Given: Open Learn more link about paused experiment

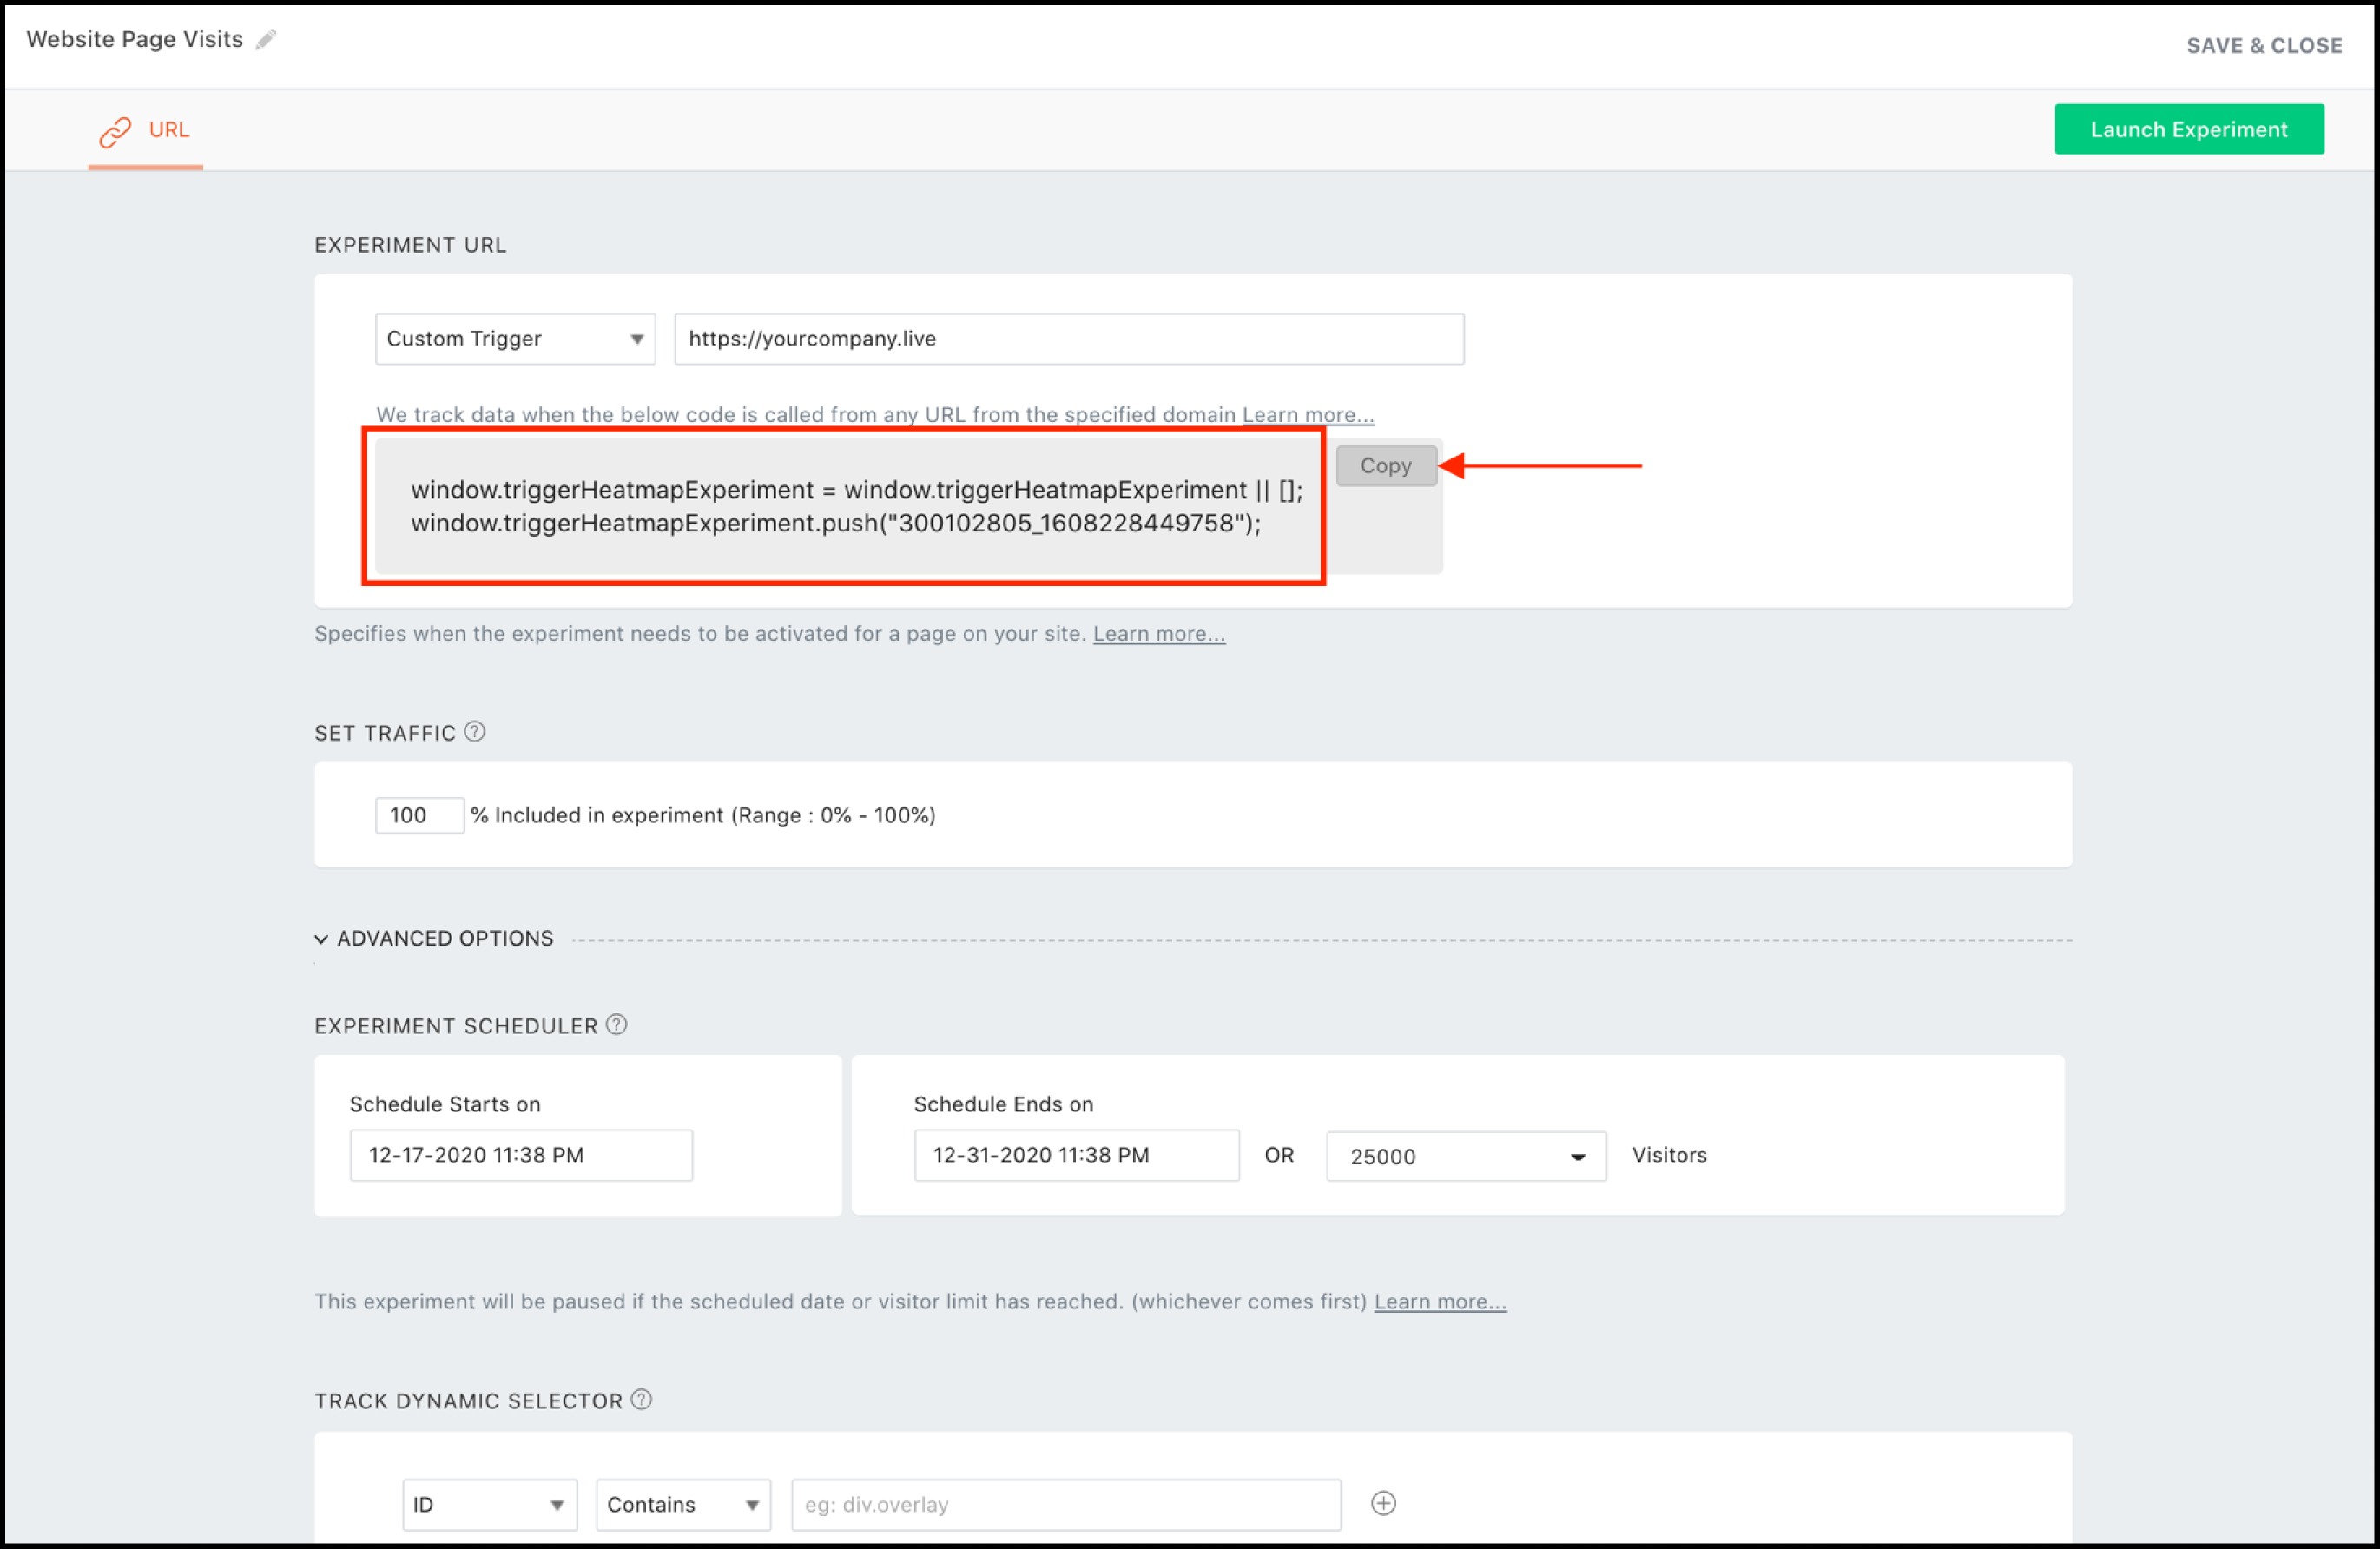Looking at the screenshot, I should [1439, 1301].
